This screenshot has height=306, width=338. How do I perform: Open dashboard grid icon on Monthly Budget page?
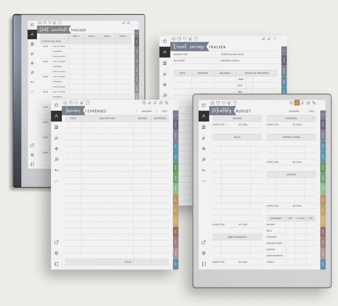click(x=308, y=103)
